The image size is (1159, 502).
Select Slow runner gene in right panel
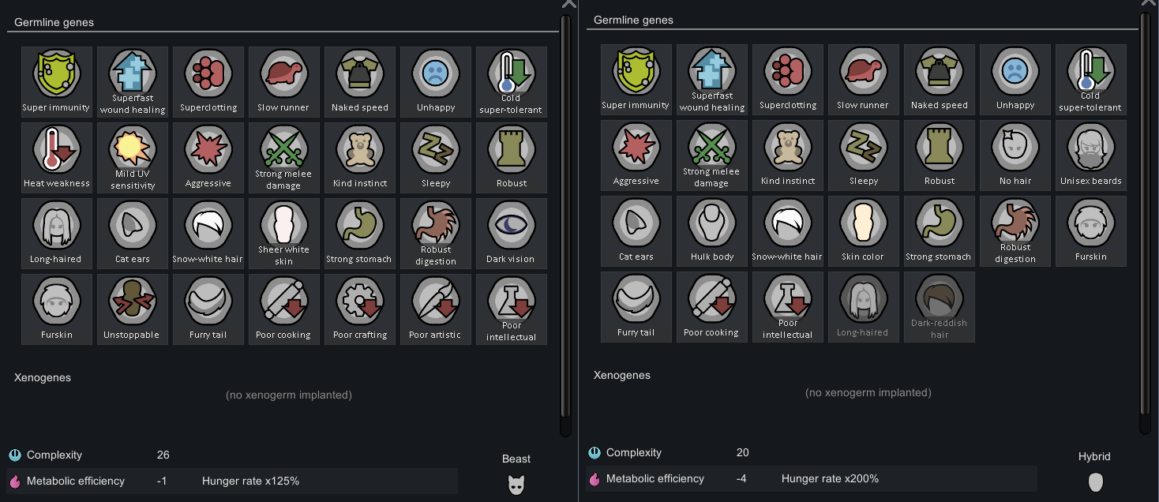864,80
